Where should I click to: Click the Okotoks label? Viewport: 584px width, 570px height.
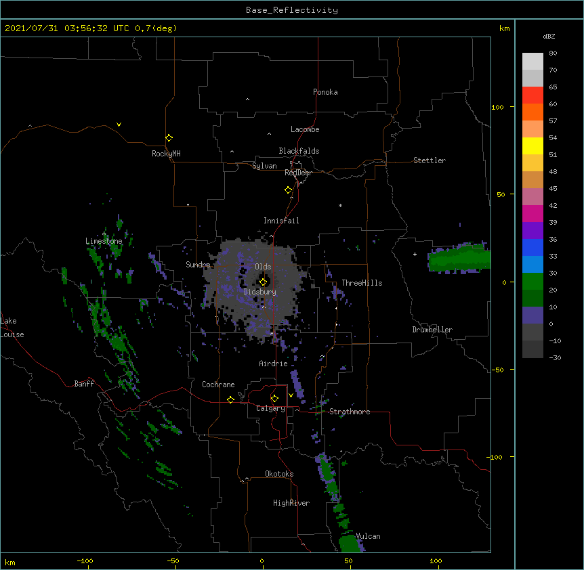click(x=279, y=474)
